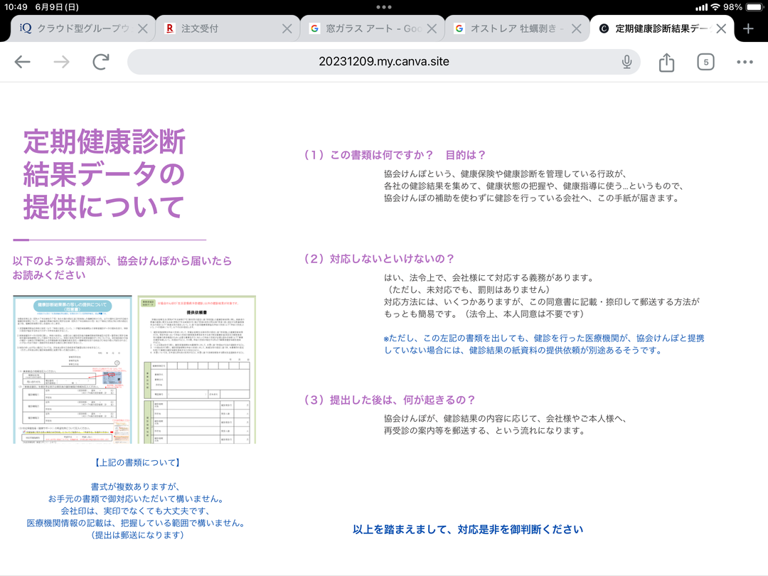This screenshot has height=576, width=768.
Task: Reload the current page
Action: click(x=101, y=62)
